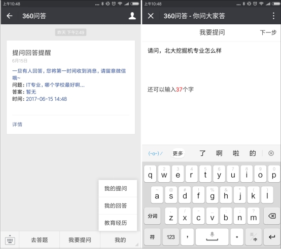Tap the r key
Viewport: 281px width, 249px height.
coord(192,174)
